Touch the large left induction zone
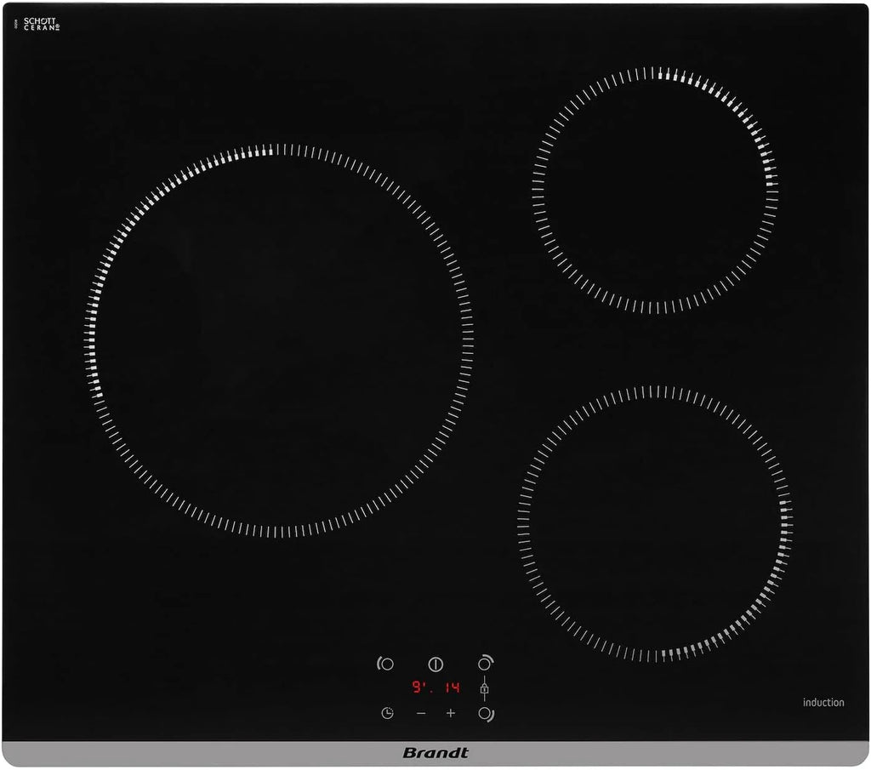The image size is (871, 770). pyautogui.click(x=278, y=340)
